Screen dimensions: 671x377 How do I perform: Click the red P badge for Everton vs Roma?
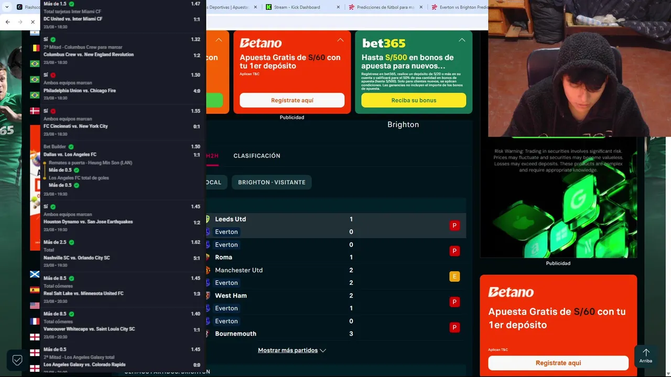pyautogui.click(x=454, y=251)
